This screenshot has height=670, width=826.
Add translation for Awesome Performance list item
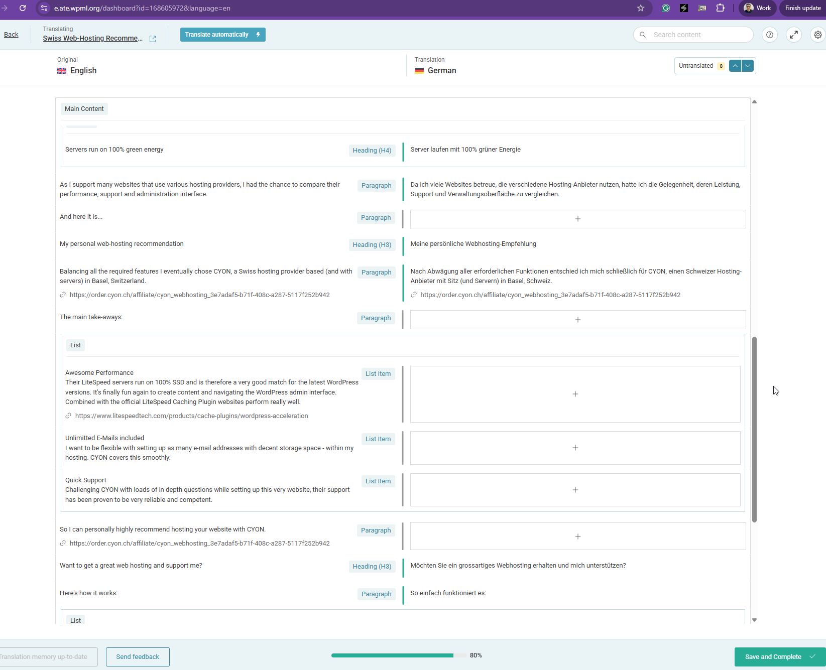pyautogui.click(x=575, y=394)
